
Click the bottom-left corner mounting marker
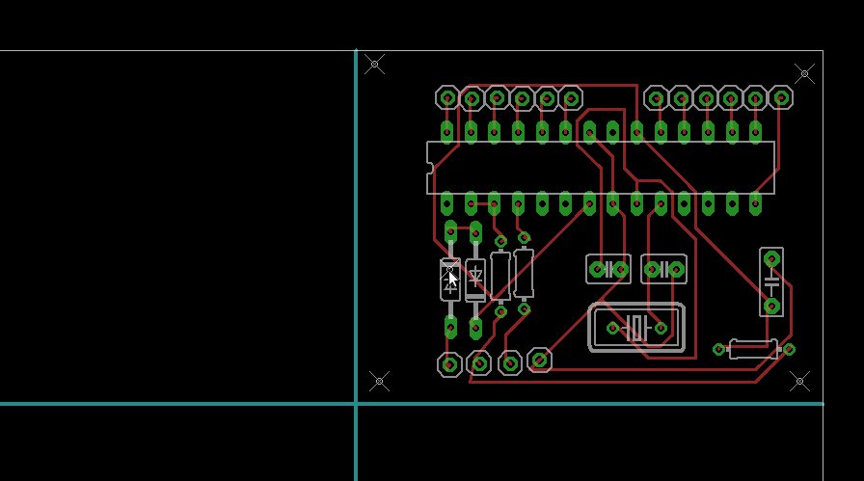(380, 382)
